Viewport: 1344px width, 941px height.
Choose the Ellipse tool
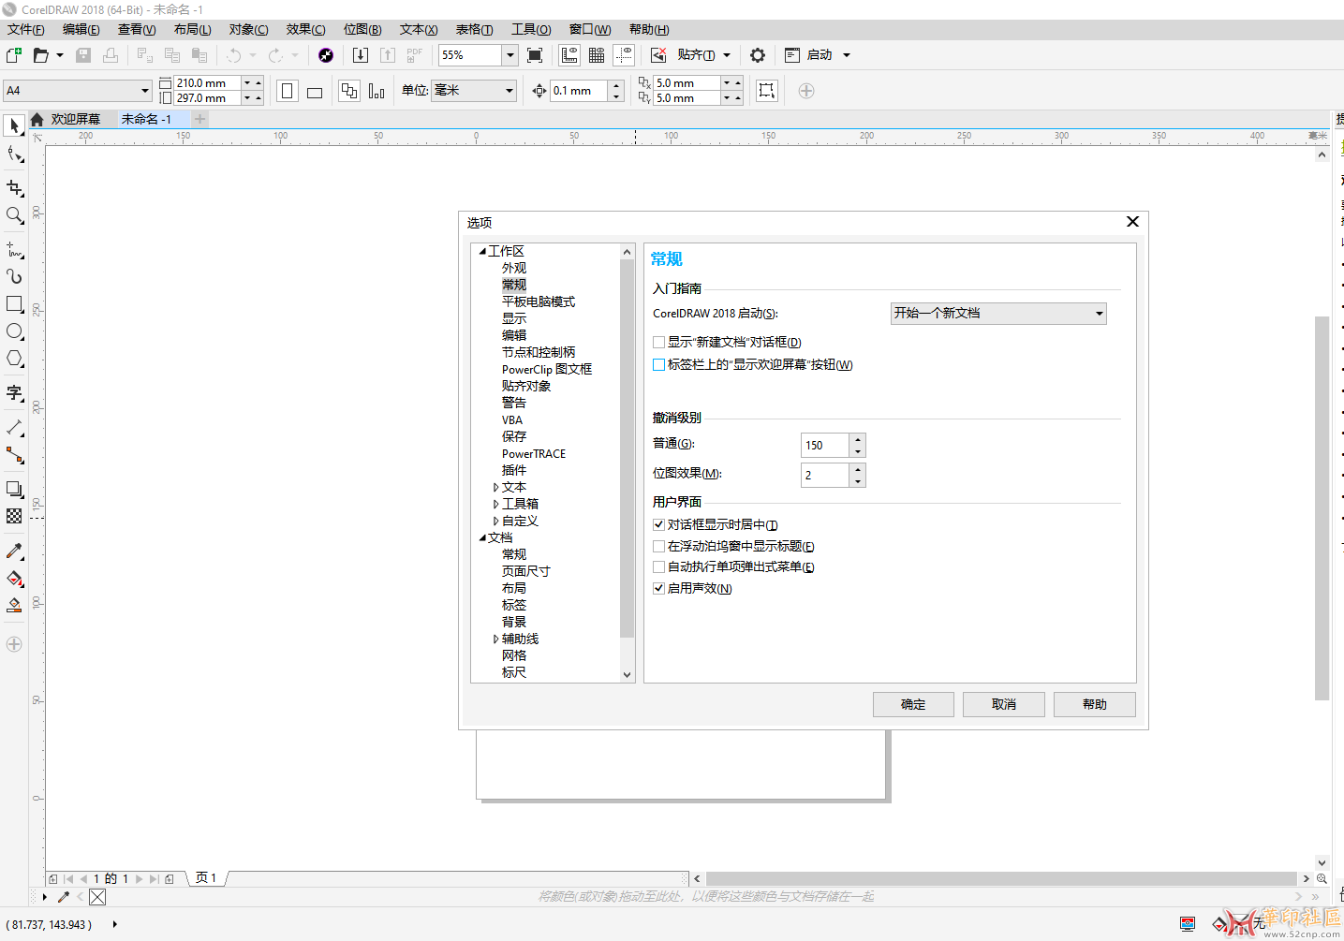14,331
